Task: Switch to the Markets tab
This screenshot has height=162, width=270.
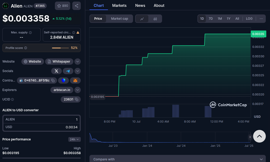Action: coord(119,6)
